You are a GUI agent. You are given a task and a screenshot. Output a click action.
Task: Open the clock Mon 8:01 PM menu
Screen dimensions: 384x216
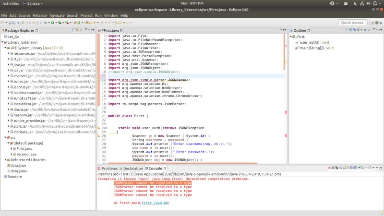192,3
